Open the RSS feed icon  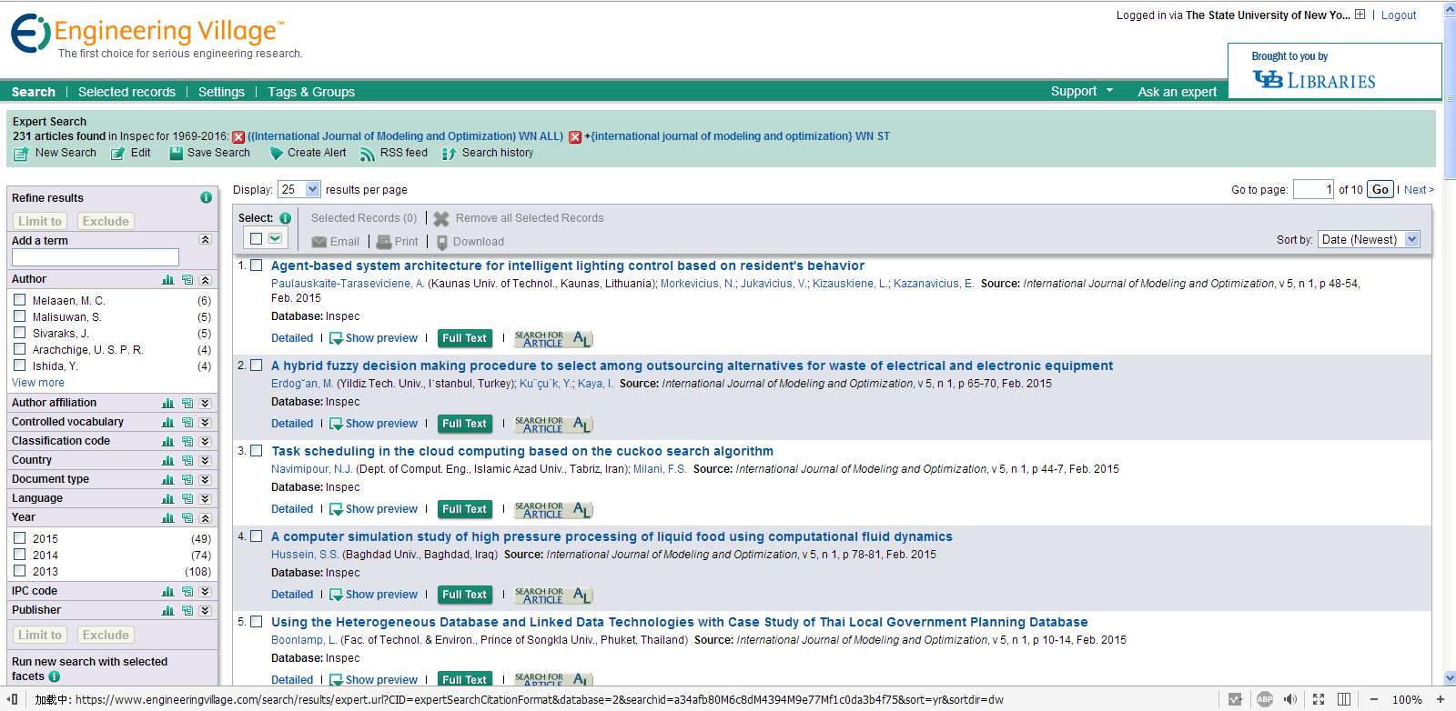(368, 154)
